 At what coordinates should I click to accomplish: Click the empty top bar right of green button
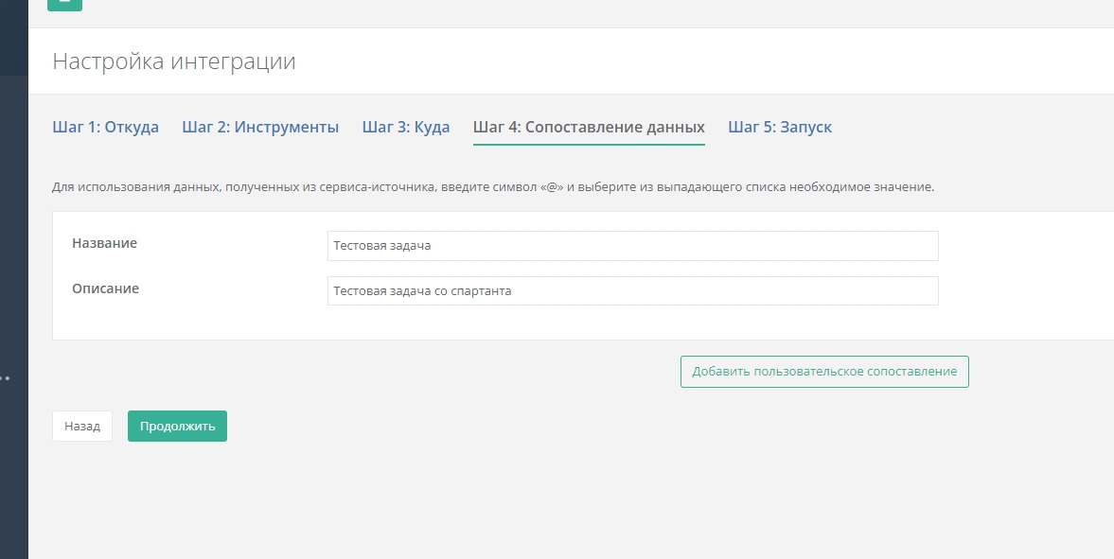click(568, 11)
